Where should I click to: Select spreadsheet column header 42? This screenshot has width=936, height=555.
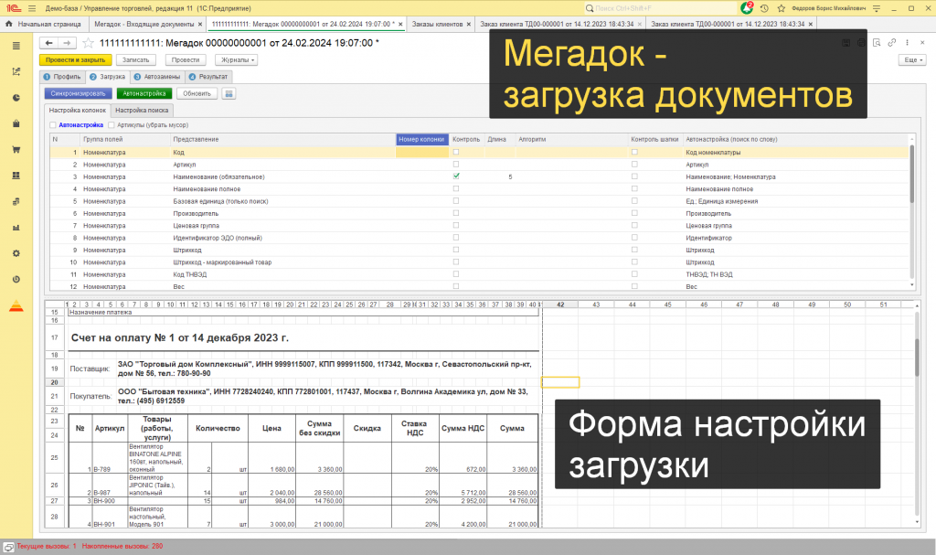[560, 304]
